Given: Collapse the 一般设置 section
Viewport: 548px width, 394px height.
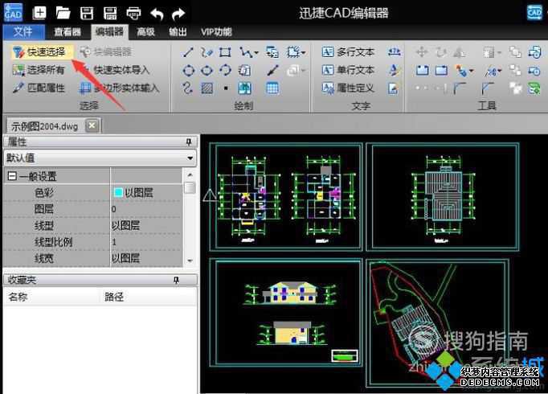Looking at the screenshot, I should [12, 176].
